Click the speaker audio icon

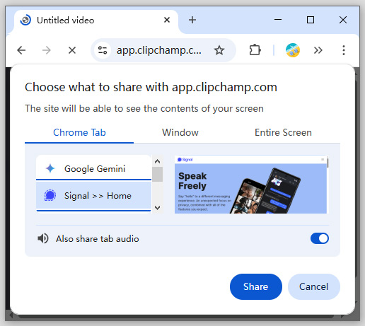[43, 238]
